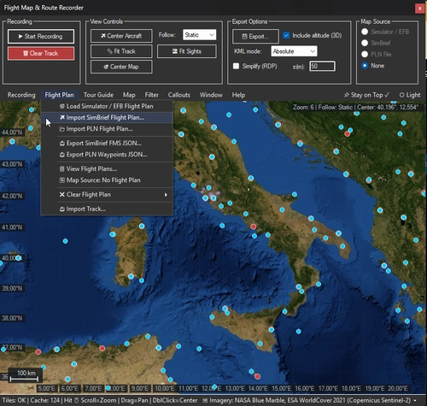Choose Import PLN Flight Plan...
This screenshot has height=406, width=427.
[x=107, y=129]
